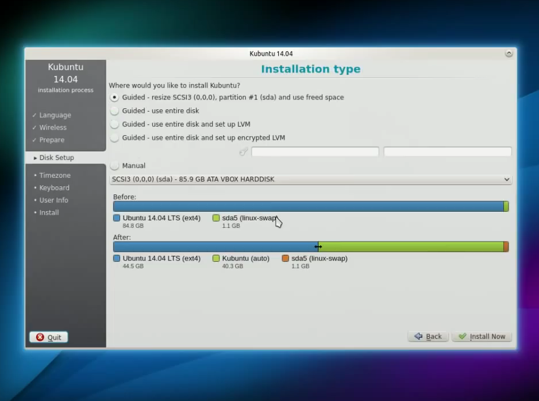Click the second passphrase confirmation field
539x401 pixels.
tap(447, 151)
